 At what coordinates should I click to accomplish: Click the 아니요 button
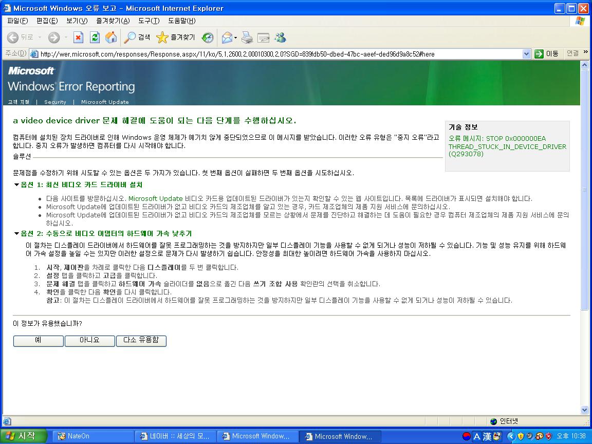[x=89, y=341]
